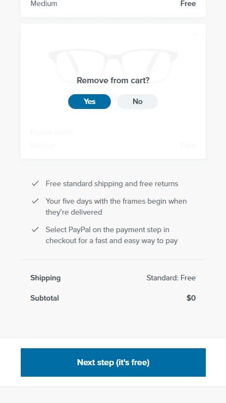The image size is (226, 403).
Task: Click the $0 subtotal amount
Action: tap(191, 298)
